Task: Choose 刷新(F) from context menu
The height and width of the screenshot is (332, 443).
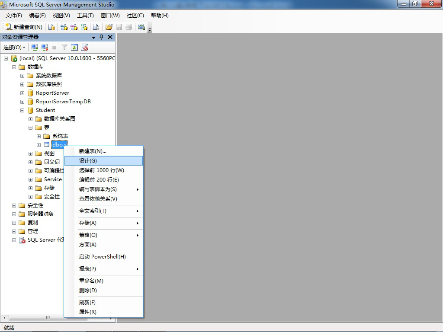Action: [104, 302]
